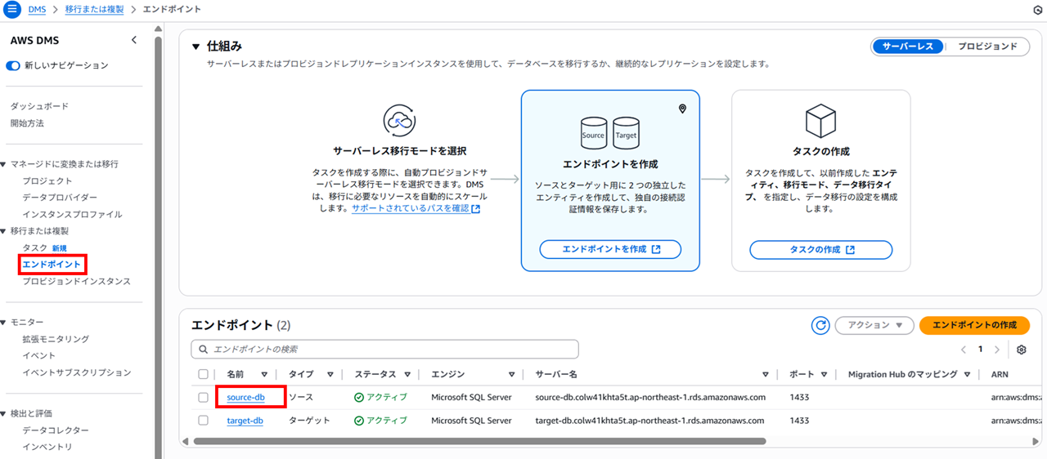The width and height of the screenshot is (1047, 459).
Task: Click the source-db server name cell
Action: 650,398
